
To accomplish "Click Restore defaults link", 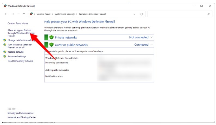I will tap(16, 52).
